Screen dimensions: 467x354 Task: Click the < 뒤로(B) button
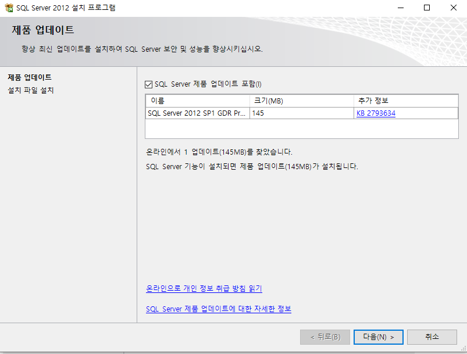pos(325,337)
